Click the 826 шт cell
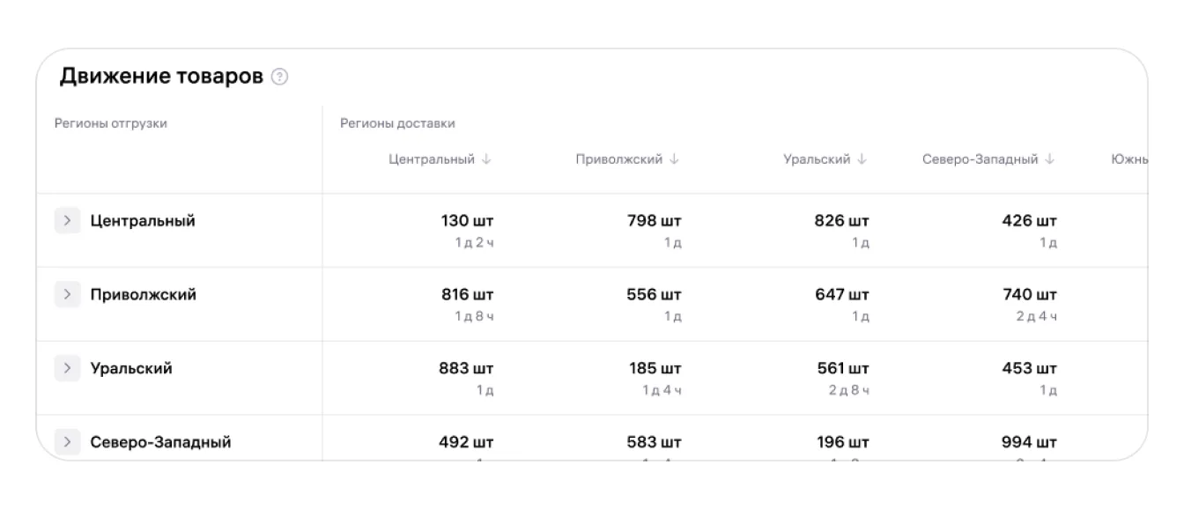This screenshot has width=1184, height=509. pos(841,221)
